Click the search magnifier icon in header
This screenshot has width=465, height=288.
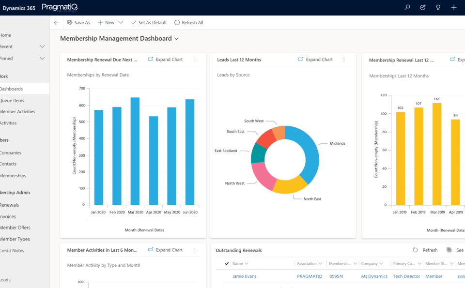[407, 7]
